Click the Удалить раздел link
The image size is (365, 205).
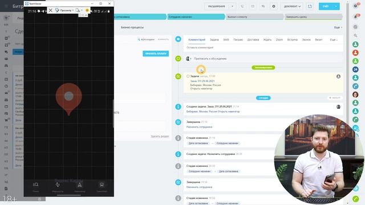click(x=160, y=136)
